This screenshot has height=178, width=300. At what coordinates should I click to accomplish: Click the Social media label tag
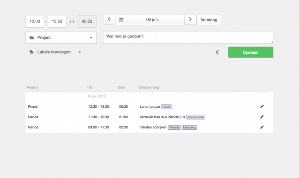[x=196, y=117]
